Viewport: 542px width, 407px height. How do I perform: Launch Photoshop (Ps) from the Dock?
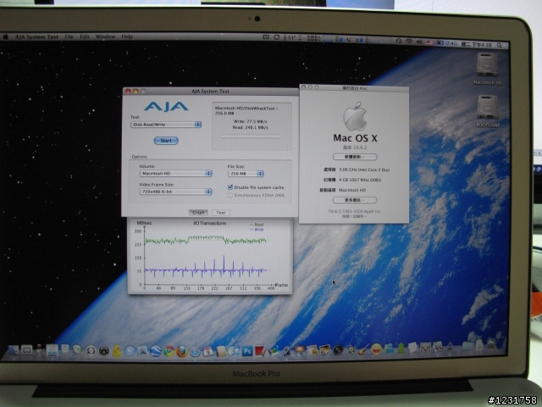click(247, 351)
